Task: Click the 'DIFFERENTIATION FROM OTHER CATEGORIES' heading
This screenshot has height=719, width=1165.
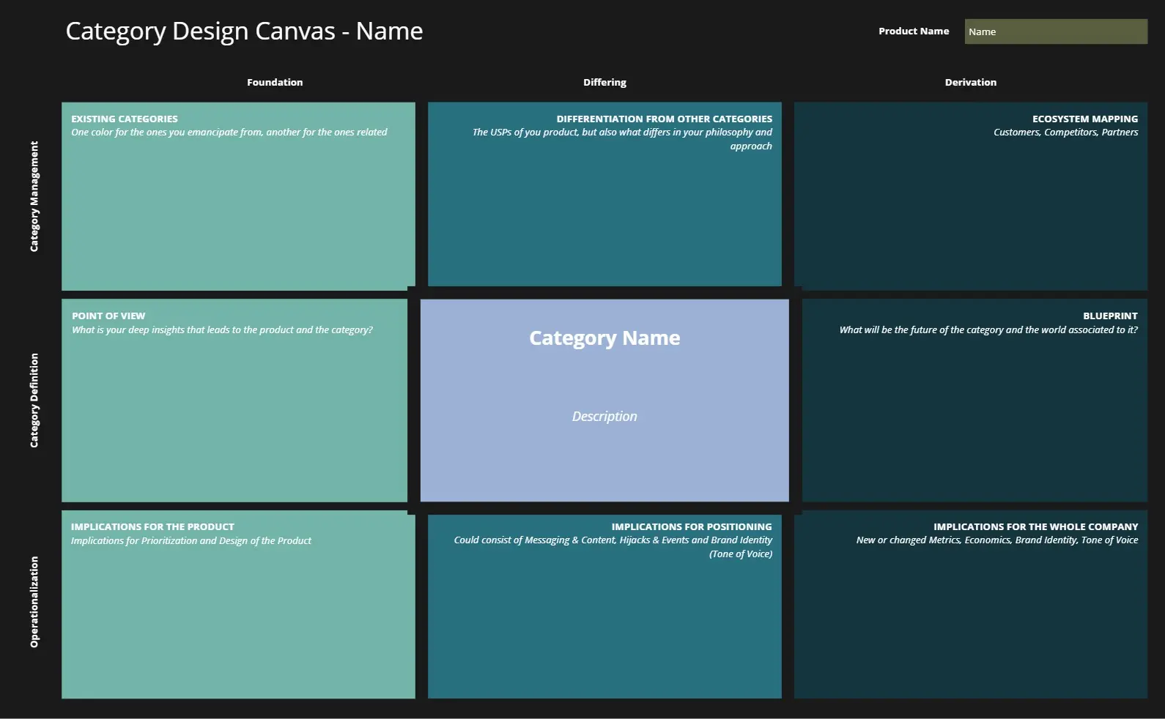Action: 664,119
